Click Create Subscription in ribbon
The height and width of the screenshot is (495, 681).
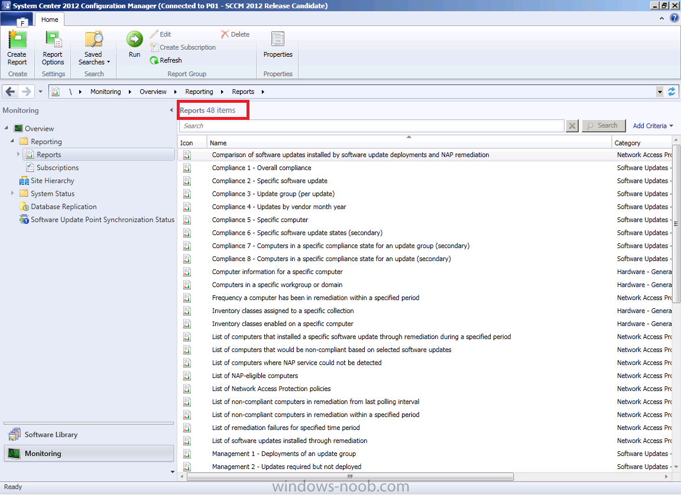pos(183,47)
